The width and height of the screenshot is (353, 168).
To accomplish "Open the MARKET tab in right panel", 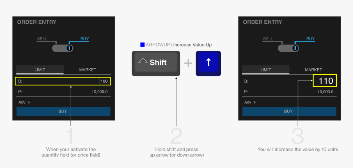I will (313, 70).
